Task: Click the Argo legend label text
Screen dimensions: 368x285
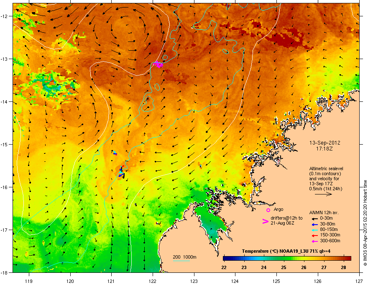Action: point(279,209)
